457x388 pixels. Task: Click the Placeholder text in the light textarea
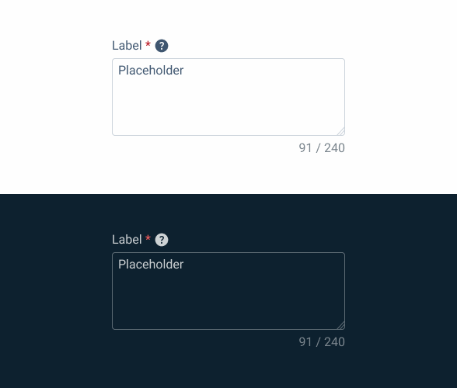tap(151, 71)
